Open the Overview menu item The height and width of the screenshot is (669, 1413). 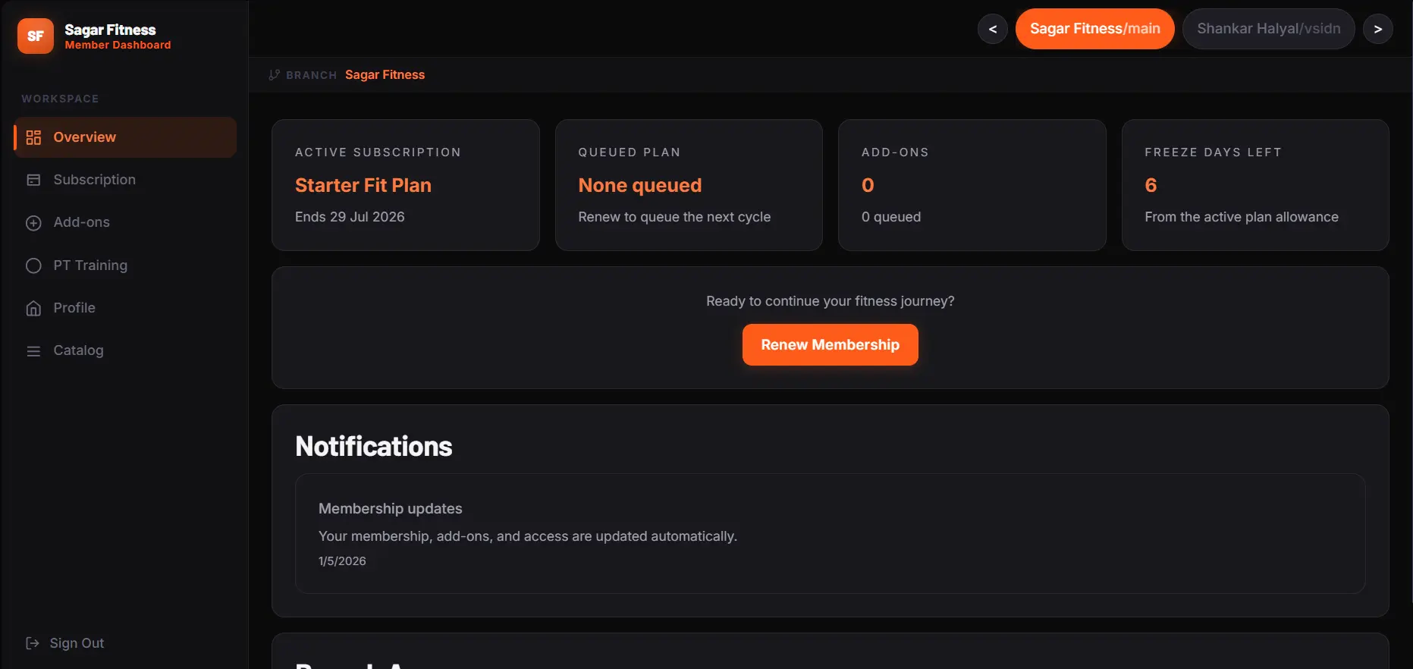tap(125, 137)
